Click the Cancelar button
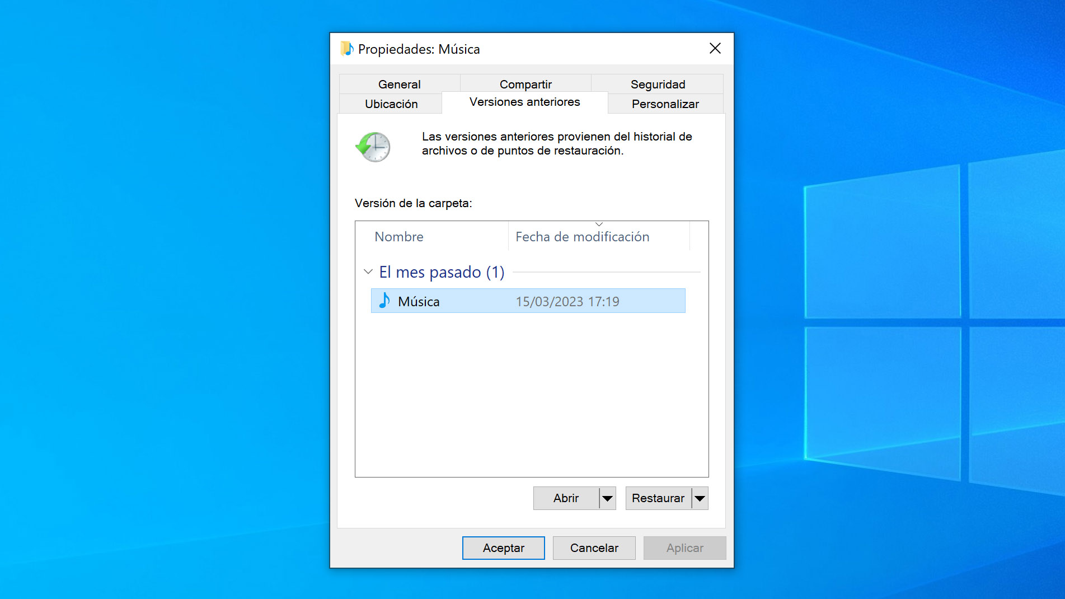Viewport: 1065px width, 599px height. (594, 547)
